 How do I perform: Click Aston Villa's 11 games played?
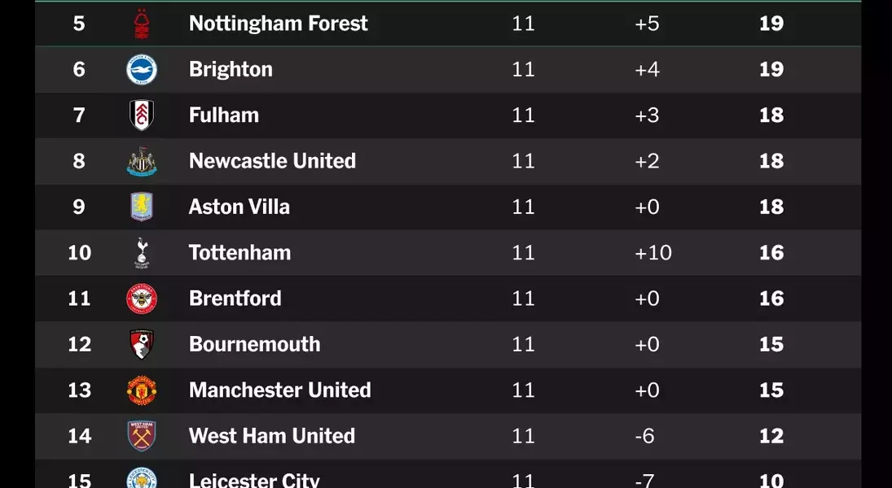523,207
